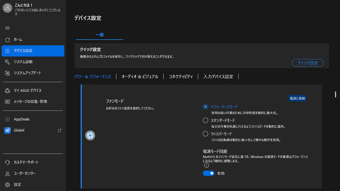Click the 電源モード同期 heading
This screenshot has width=340, height=191.
click(215, 152)
